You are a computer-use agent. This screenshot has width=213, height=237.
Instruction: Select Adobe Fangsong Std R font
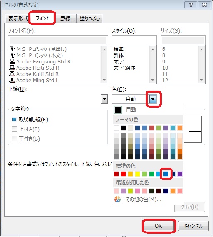(40, 62)
